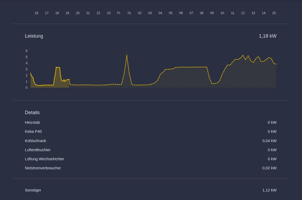Click the sharp forecast peak in the Leistung chart
The height and width of the screenshot is (200, 302).
pos(127,55)
